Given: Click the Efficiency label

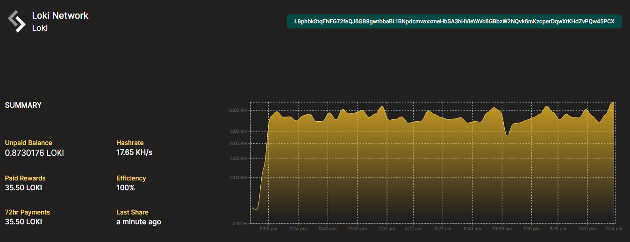Looking at the screenshot, I should point(131,178).
